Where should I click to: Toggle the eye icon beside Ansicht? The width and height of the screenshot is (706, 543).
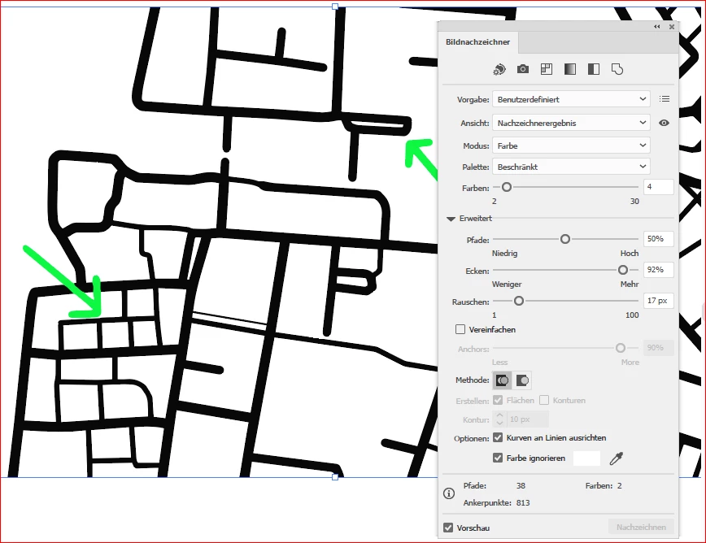pos(664,123)
